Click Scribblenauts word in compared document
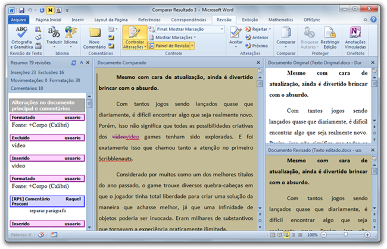Screen dimensions: 387x249 click(x=115, y=159)
